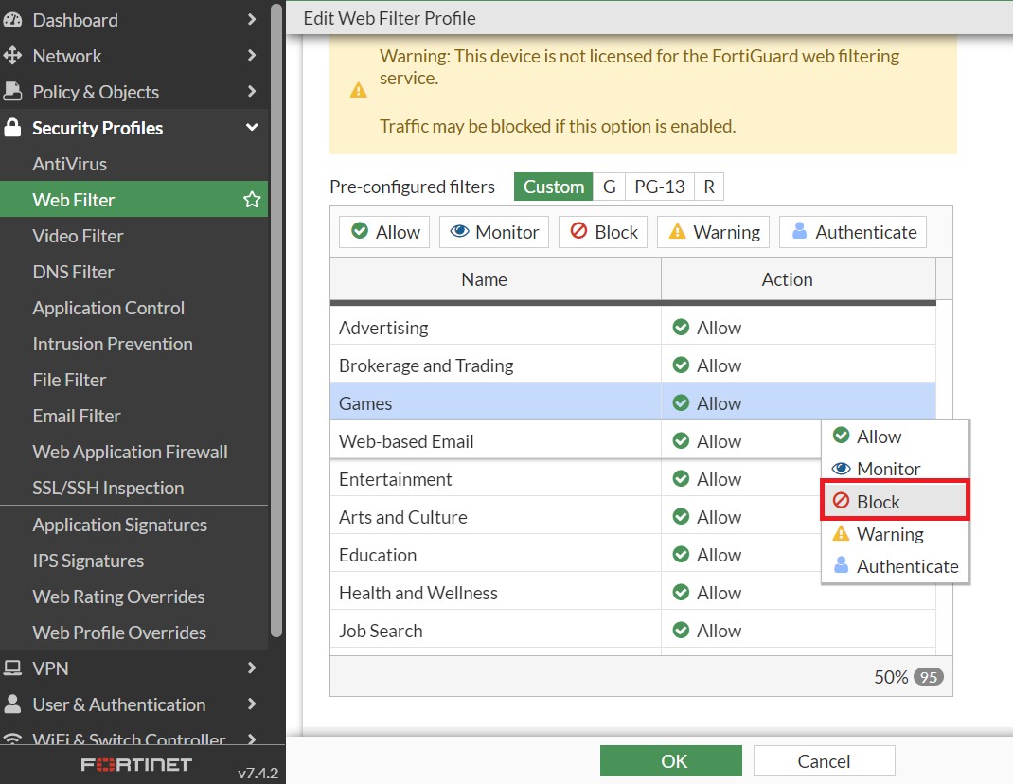This screenshot has height=784, width=1013.
Task: Select the Advertising category row
Action: pos(632,327)
